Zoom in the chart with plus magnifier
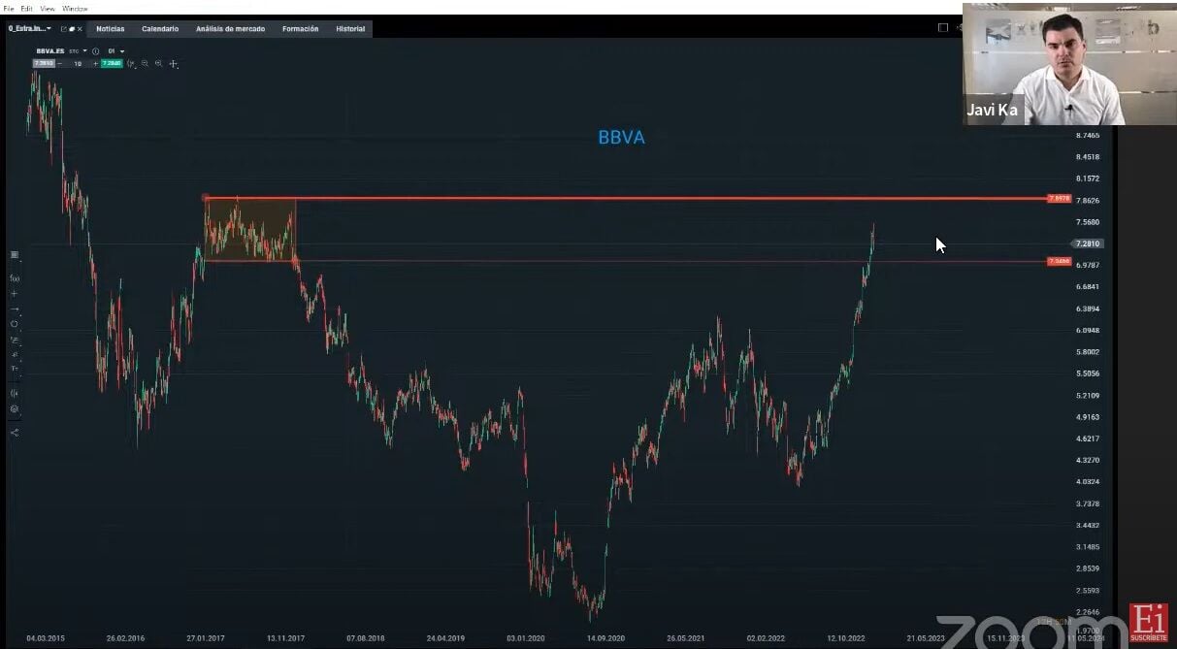 coord(159,63)
